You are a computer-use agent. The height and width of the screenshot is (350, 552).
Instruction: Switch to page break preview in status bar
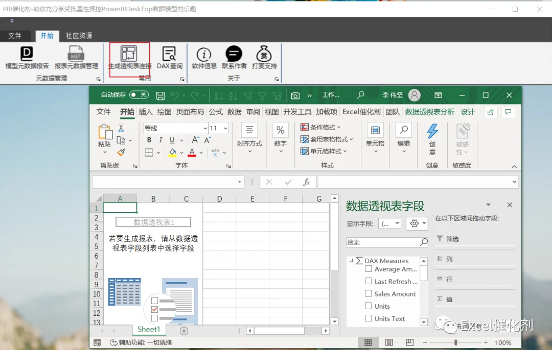(409, 342)
